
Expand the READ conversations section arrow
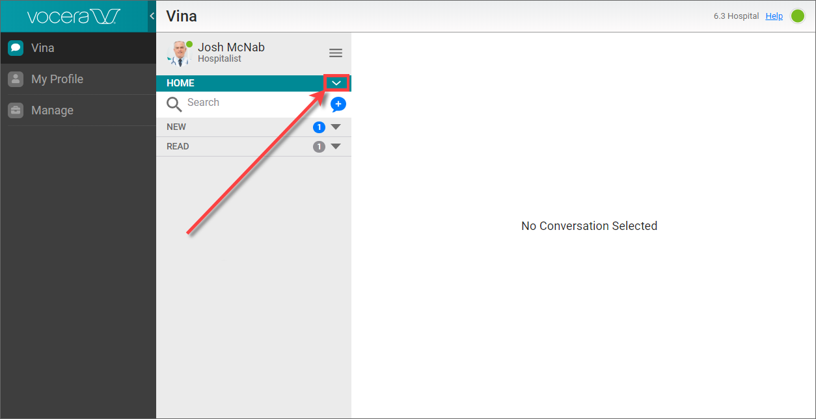tap(336, 147)
